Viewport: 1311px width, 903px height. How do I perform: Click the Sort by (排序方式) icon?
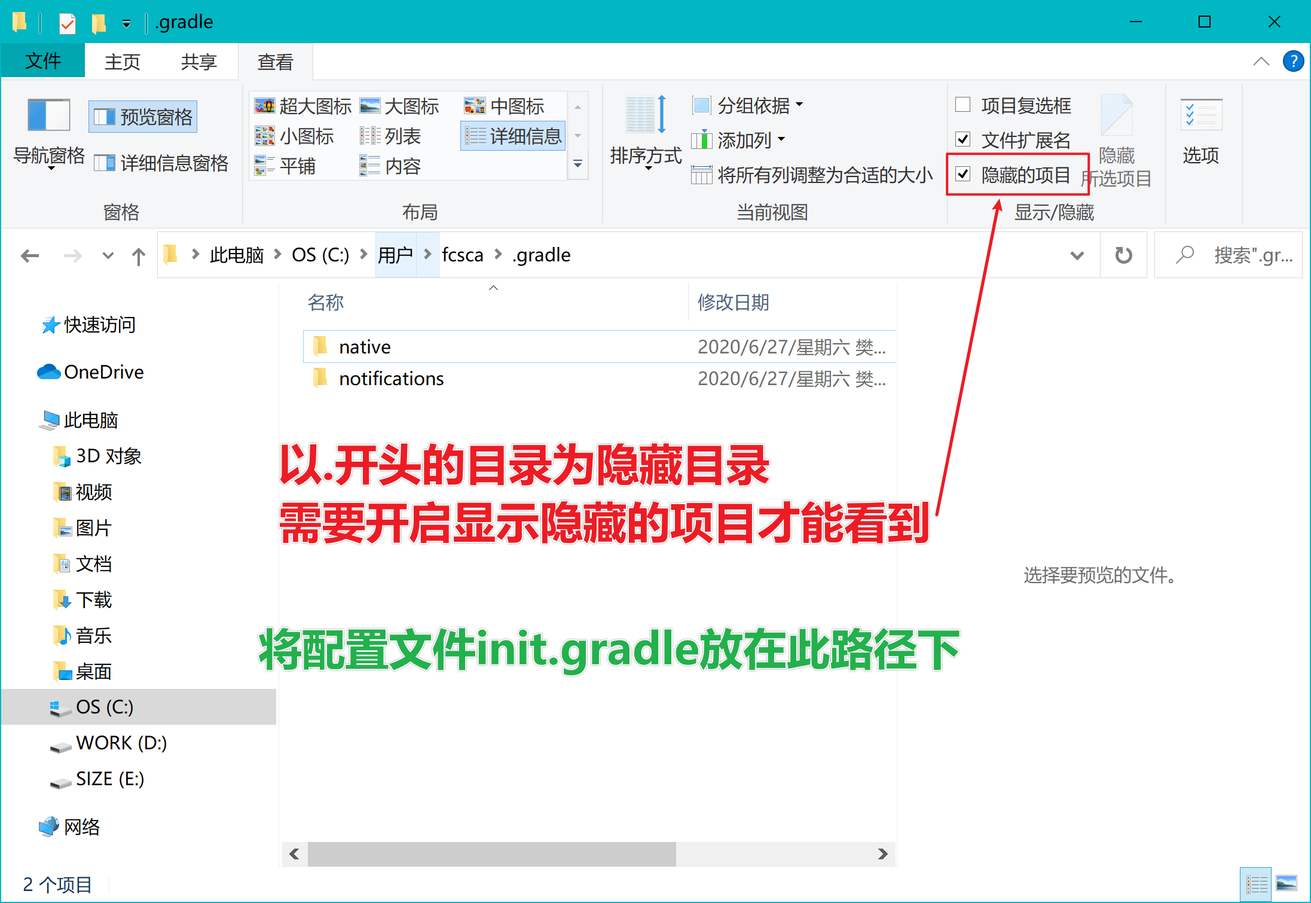(645, 115)
